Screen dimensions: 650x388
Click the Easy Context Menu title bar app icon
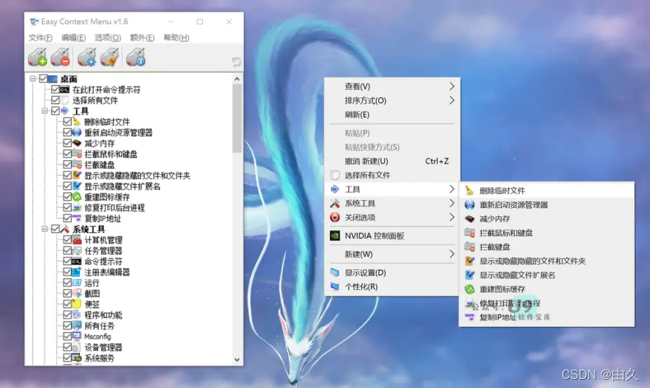34,21
